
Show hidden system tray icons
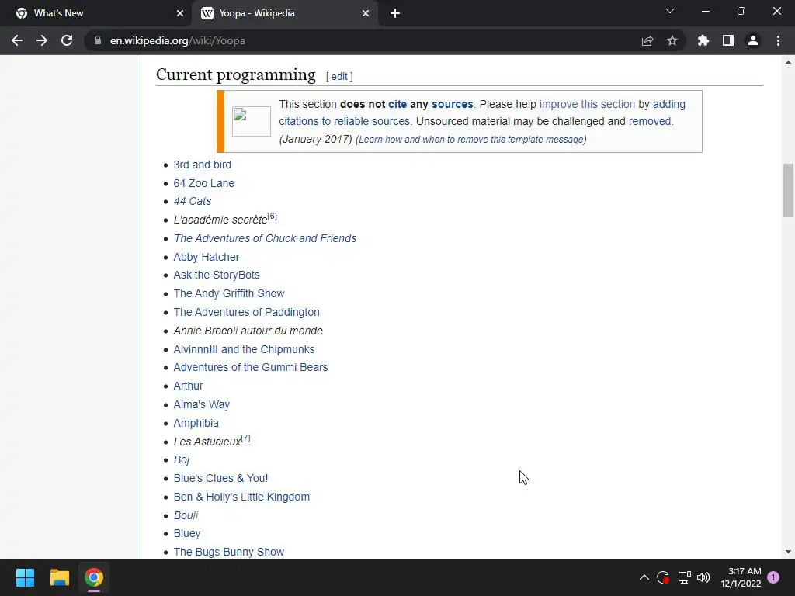(644, 577)
